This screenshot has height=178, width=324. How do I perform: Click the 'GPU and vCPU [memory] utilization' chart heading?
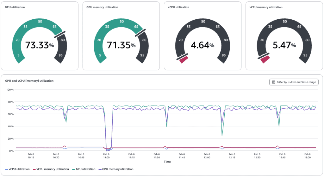pyautogui.click(x=29, y=81)
